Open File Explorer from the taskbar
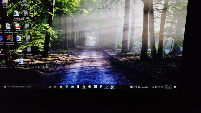This screenshot has width=201, height=113. coord(61,87)
